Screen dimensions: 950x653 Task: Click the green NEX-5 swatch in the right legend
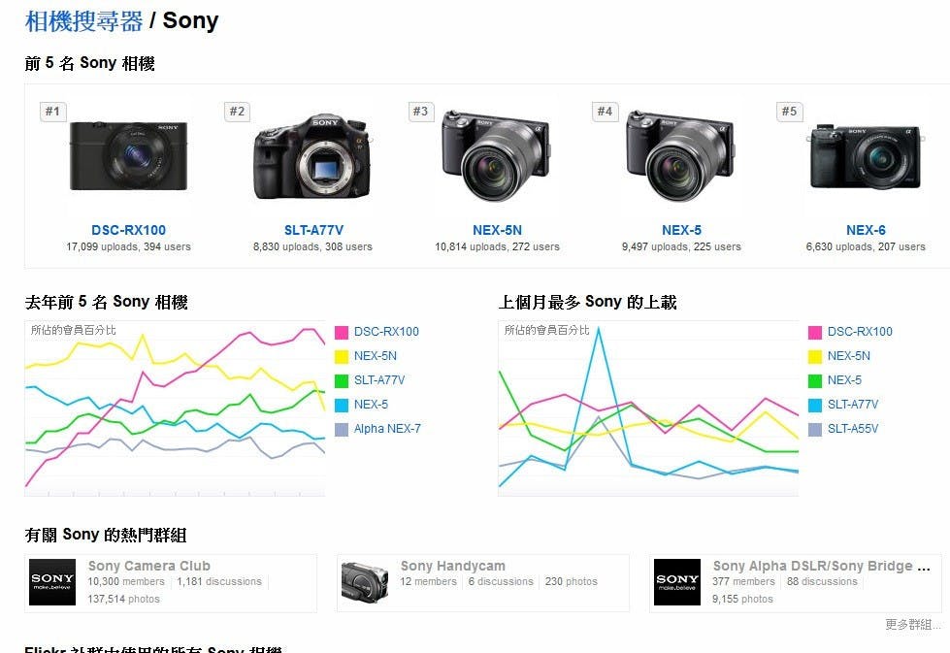[x=815, y=380]
